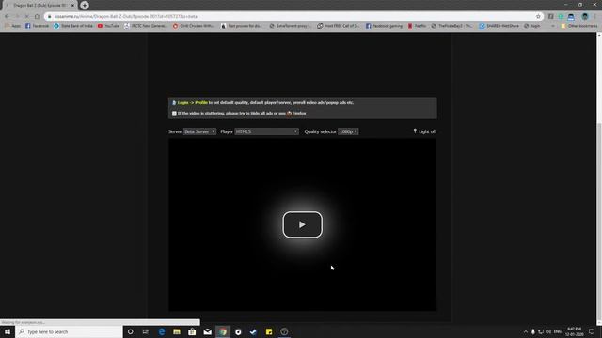602x338 pixels.
Task: Switch the ENG input language indicator
Action: click(558, 331)
